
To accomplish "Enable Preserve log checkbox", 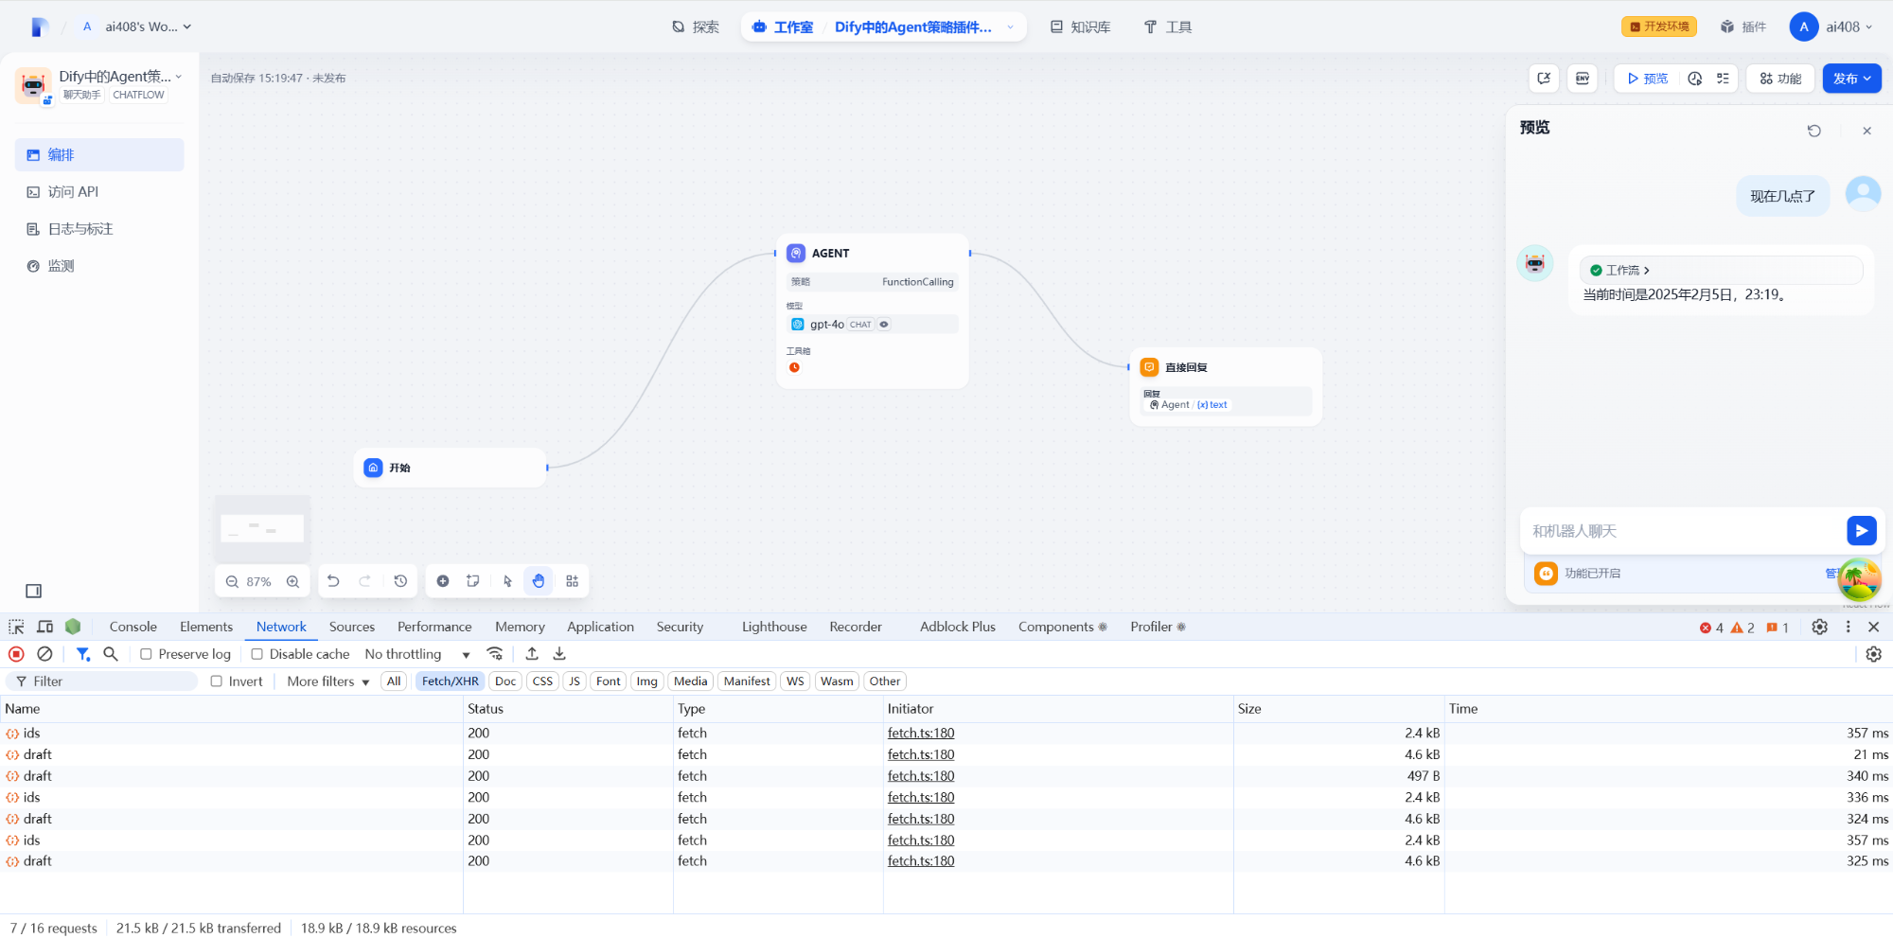I will coord(146,654).
